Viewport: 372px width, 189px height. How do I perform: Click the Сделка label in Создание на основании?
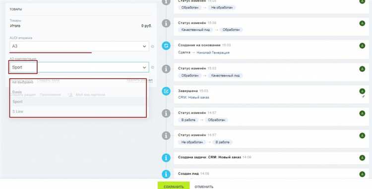pyautogui.click(x=184, y=52)
